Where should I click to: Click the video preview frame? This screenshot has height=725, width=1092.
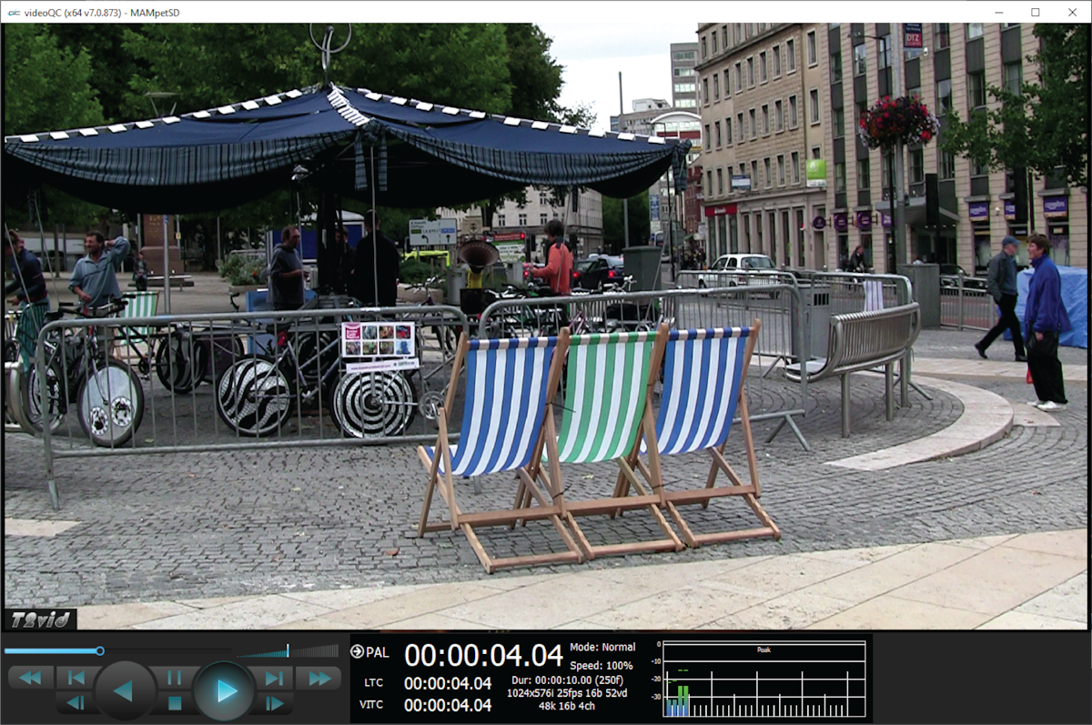546,327
